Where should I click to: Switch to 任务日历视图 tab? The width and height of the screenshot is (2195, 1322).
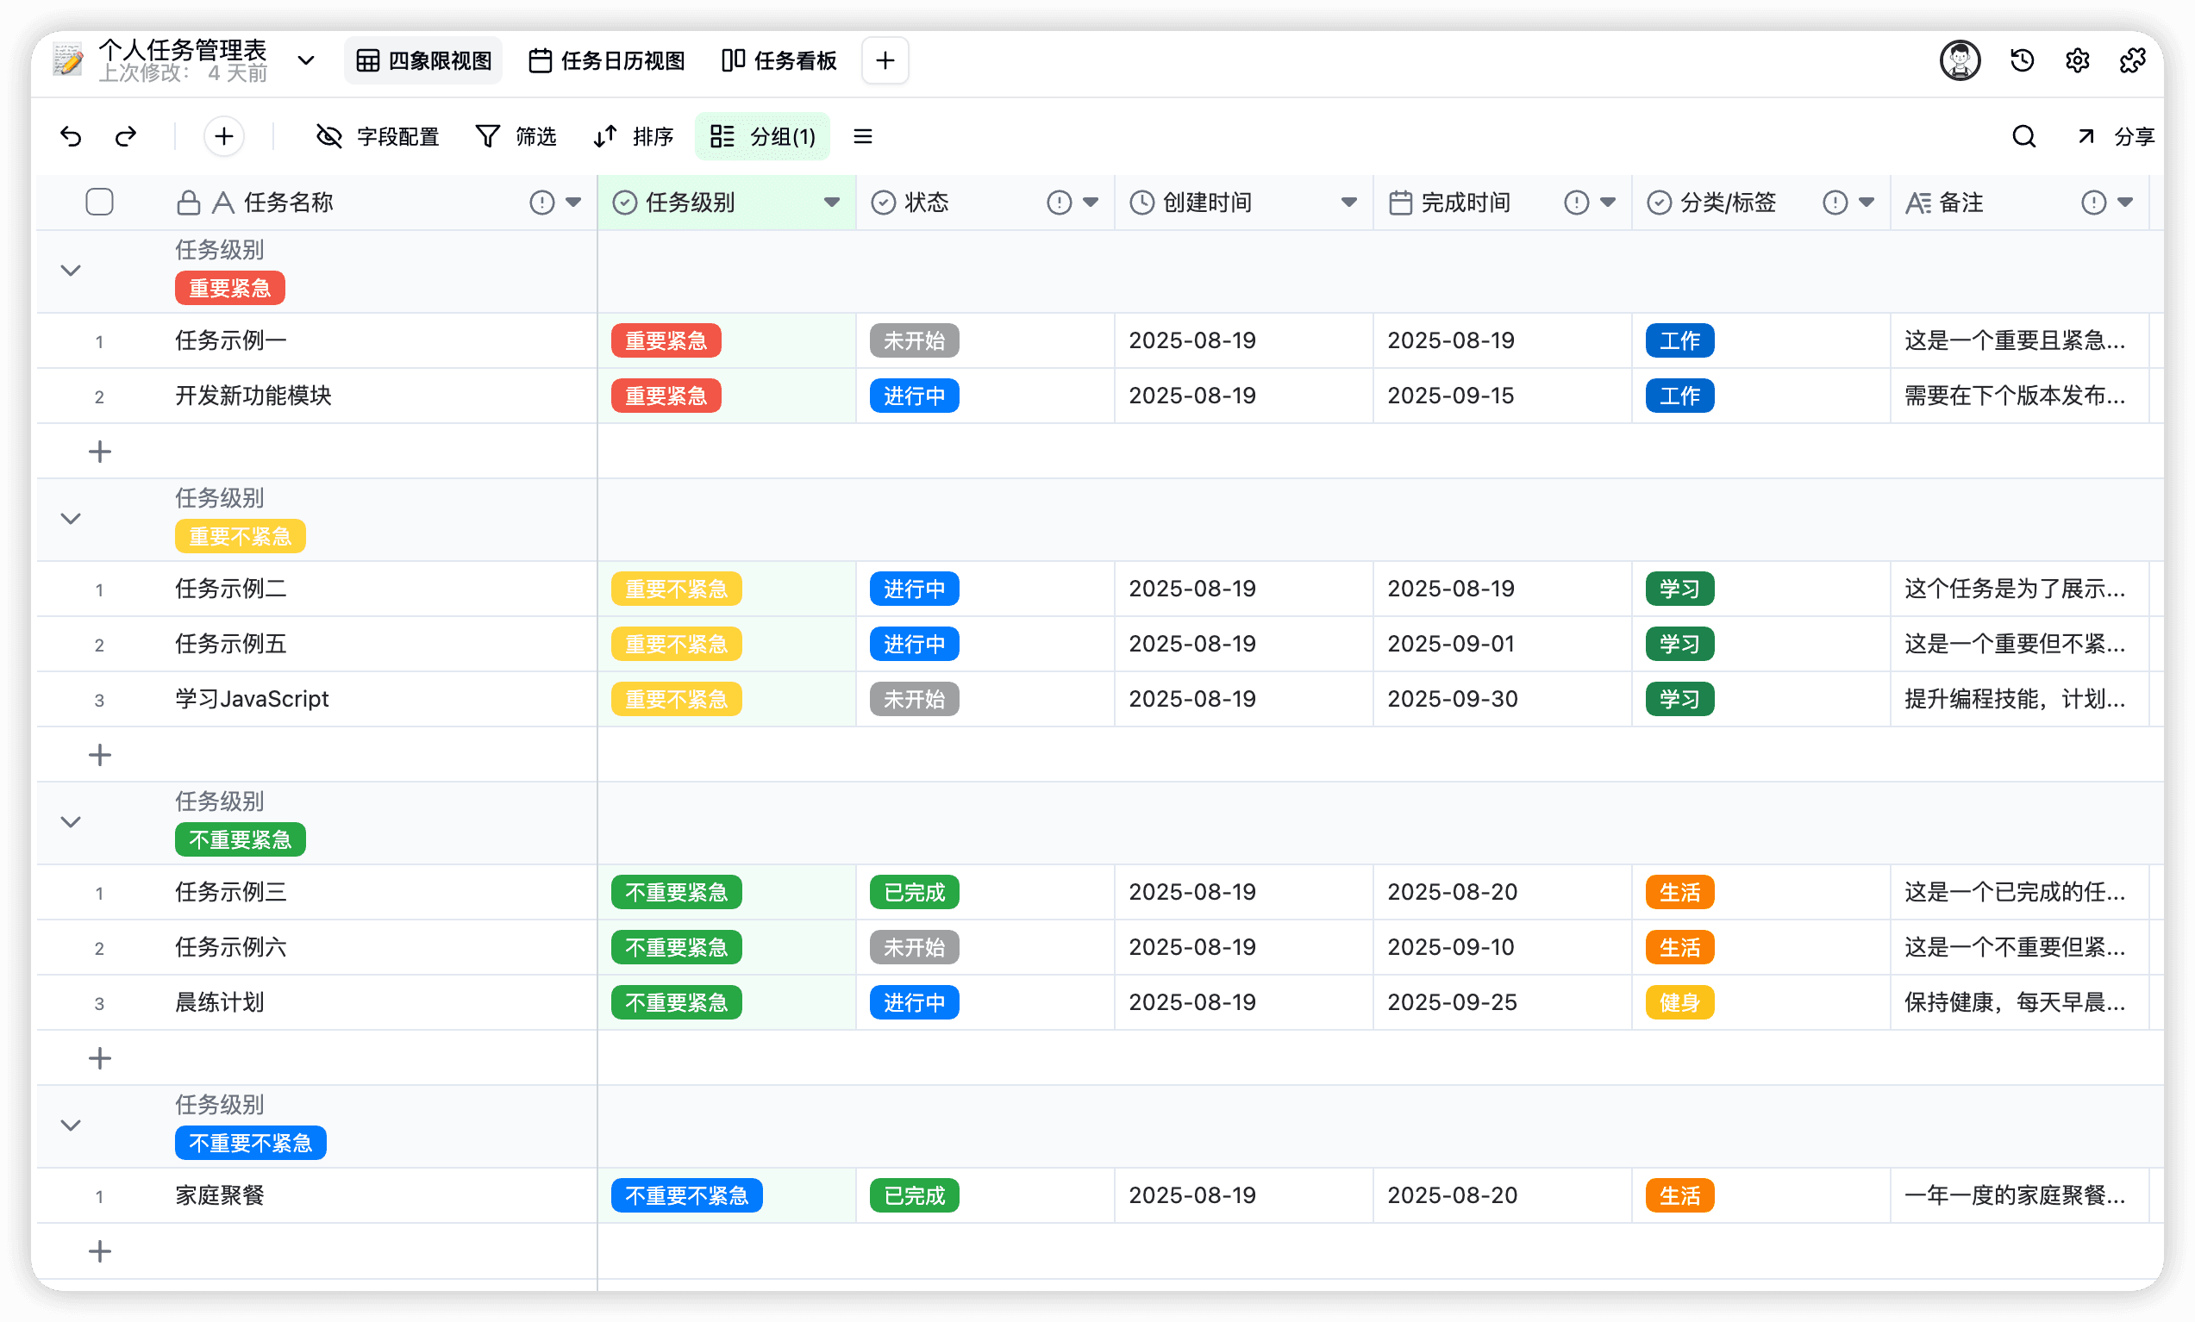tap(607, 60)
